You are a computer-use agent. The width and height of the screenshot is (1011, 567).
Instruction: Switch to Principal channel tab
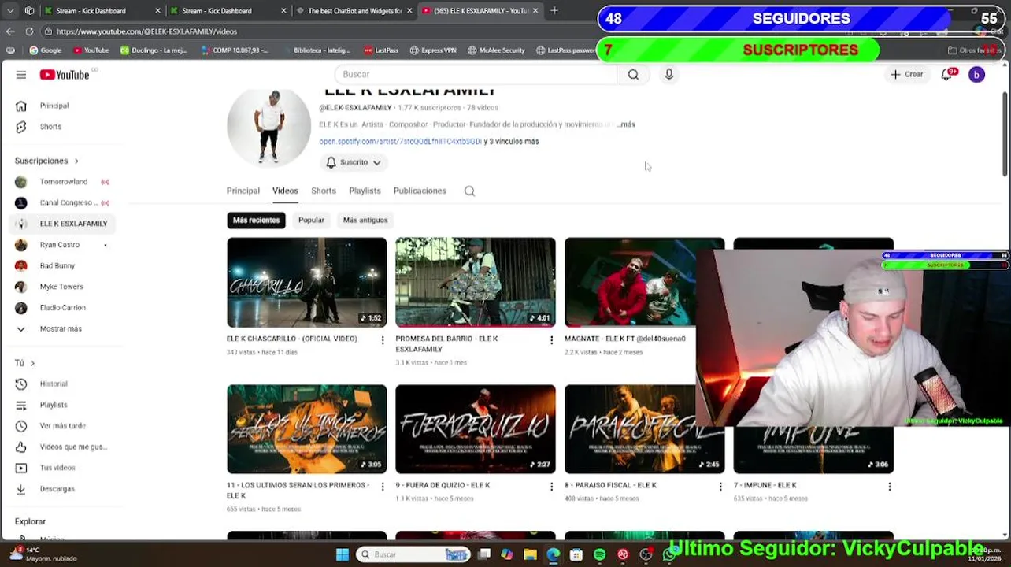tap(243, 191)
